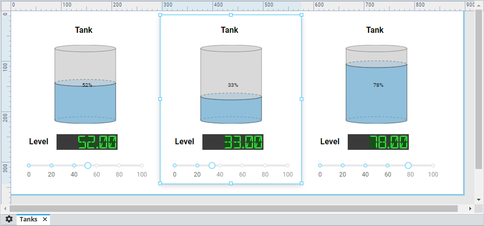Click the horizontal scrollbar right arrow
484x226 pixels.
point(470,208)
